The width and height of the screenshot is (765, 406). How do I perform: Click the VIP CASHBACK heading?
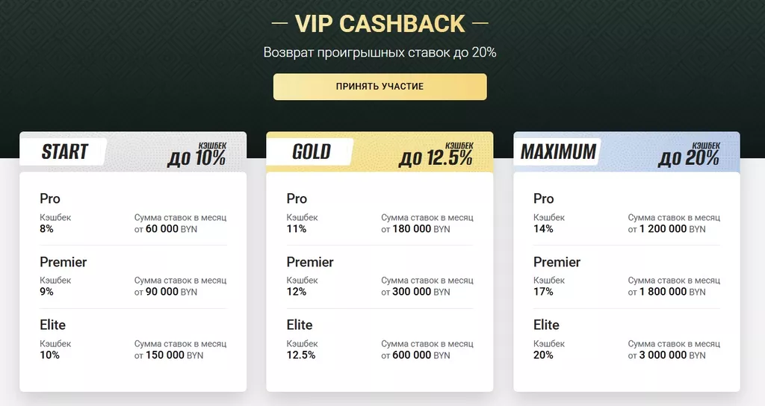380,24
